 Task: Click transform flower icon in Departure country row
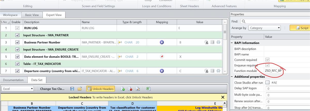(x=218, y=71)
